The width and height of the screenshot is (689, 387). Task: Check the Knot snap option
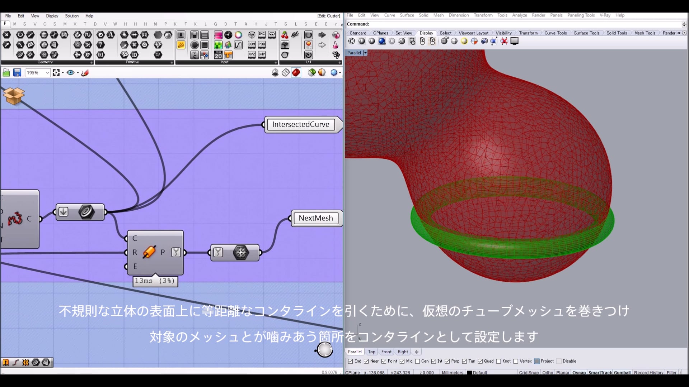[x=499, y=361]
